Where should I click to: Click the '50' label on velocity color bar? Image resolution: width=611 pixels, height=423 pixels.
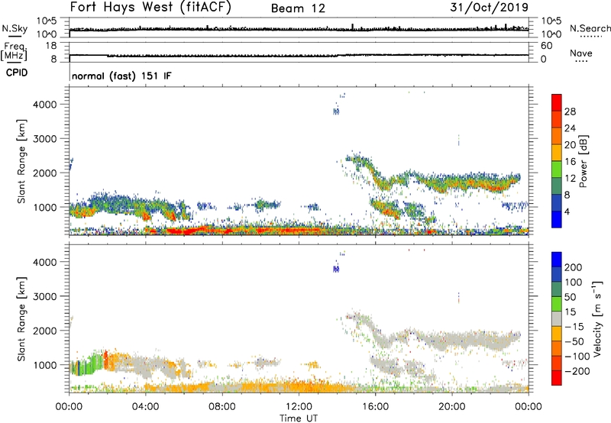(570, 297)
